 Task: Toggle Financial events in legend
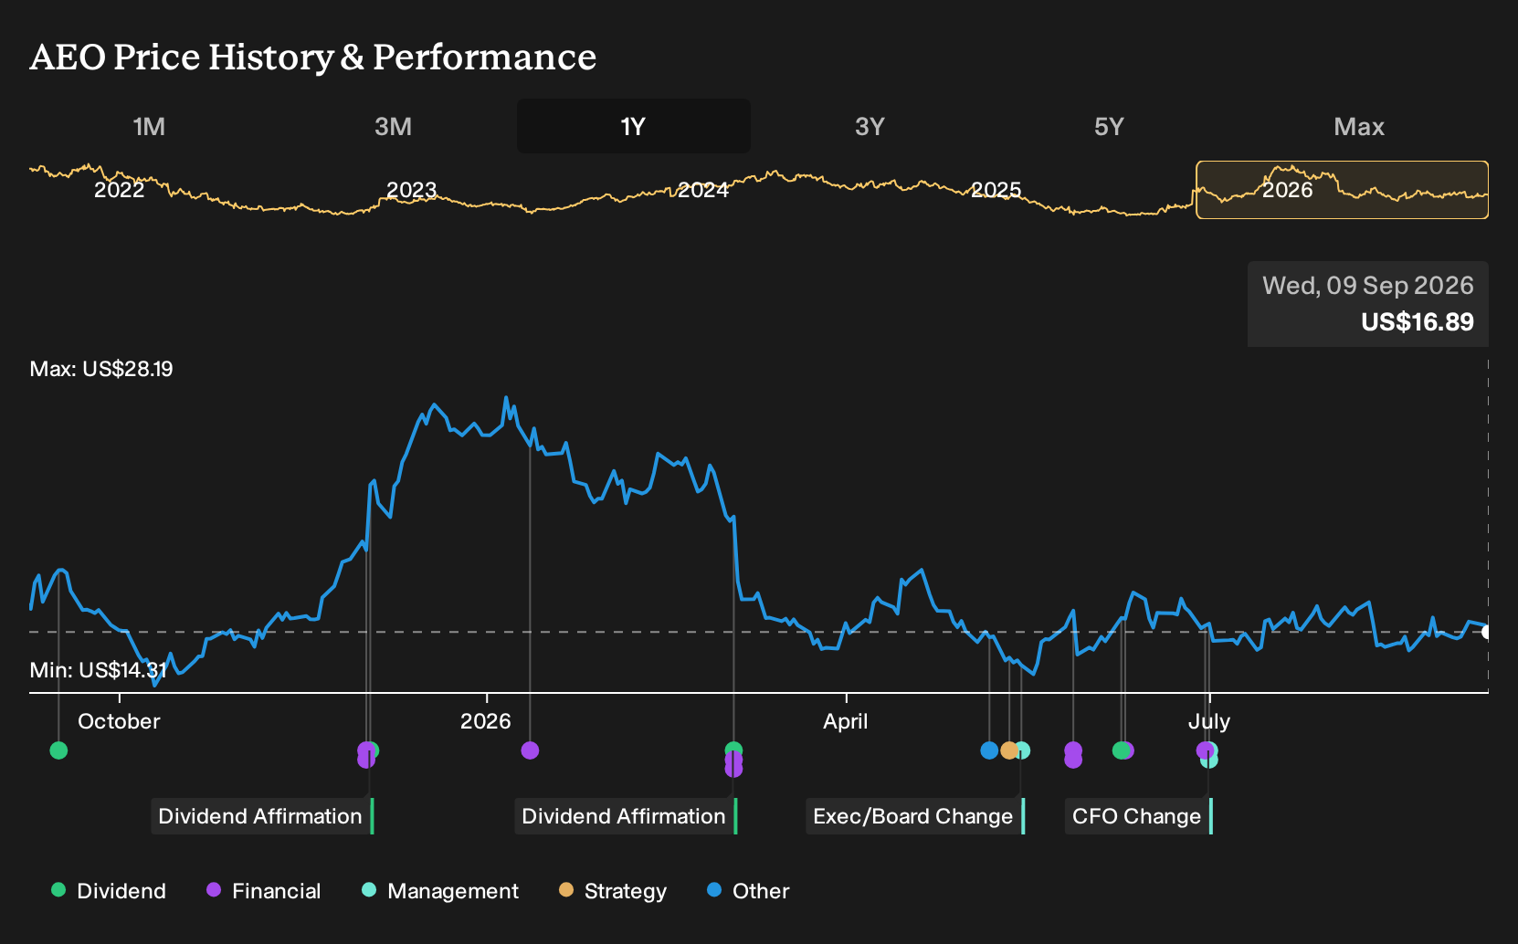263,891
